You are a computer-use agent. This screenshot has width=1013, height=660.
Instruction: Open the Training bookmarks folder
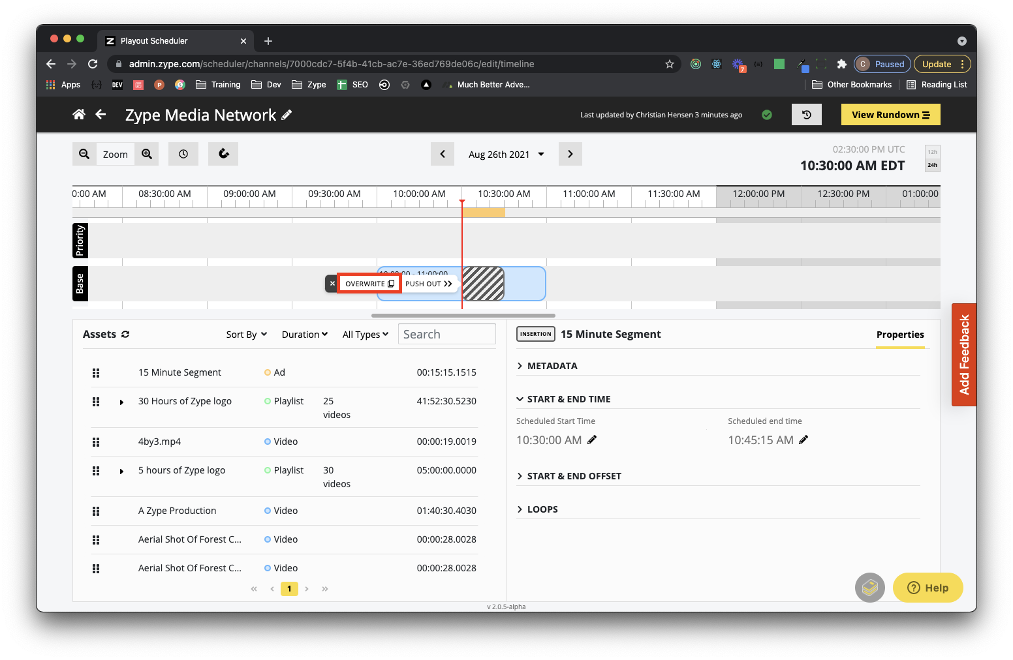point(218,85)
